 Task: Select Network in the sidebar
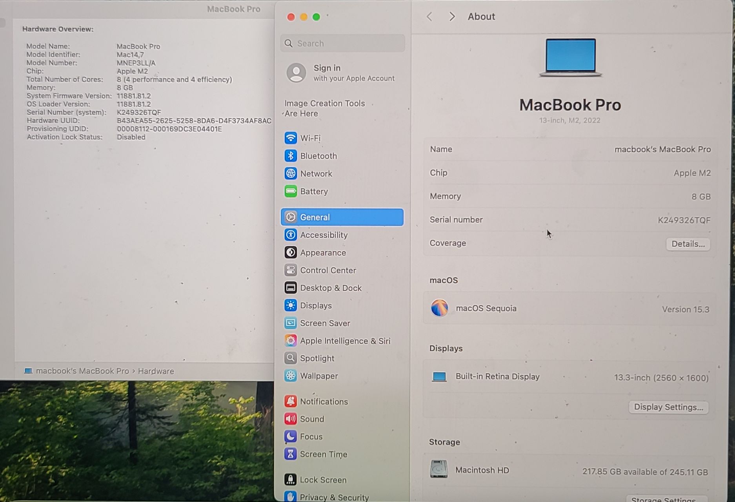316,173
